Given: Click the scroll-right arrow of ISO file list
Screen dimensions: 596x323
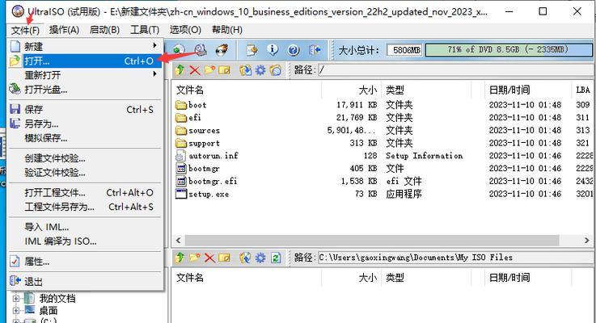Looking at the screenshot, I should point(586,241).
